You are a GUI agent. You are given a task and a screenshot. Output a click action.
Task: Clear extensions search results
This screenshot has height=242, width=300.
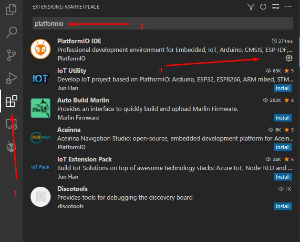click(x=276, y=7)
